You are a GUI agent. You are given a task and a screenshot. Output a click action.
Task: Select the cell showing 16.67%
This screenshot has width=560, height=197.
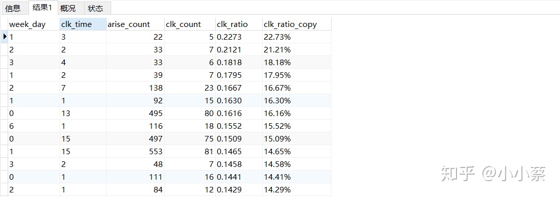(296, 88)
